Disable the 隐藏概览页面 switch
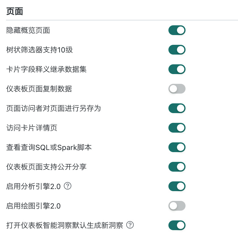Image resolution: width=238 pixels, height=239 pixels. pos(177,30)
